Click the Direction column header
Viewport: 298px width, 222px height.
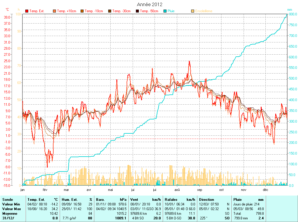pyautogui.click(x=206, y=200)
